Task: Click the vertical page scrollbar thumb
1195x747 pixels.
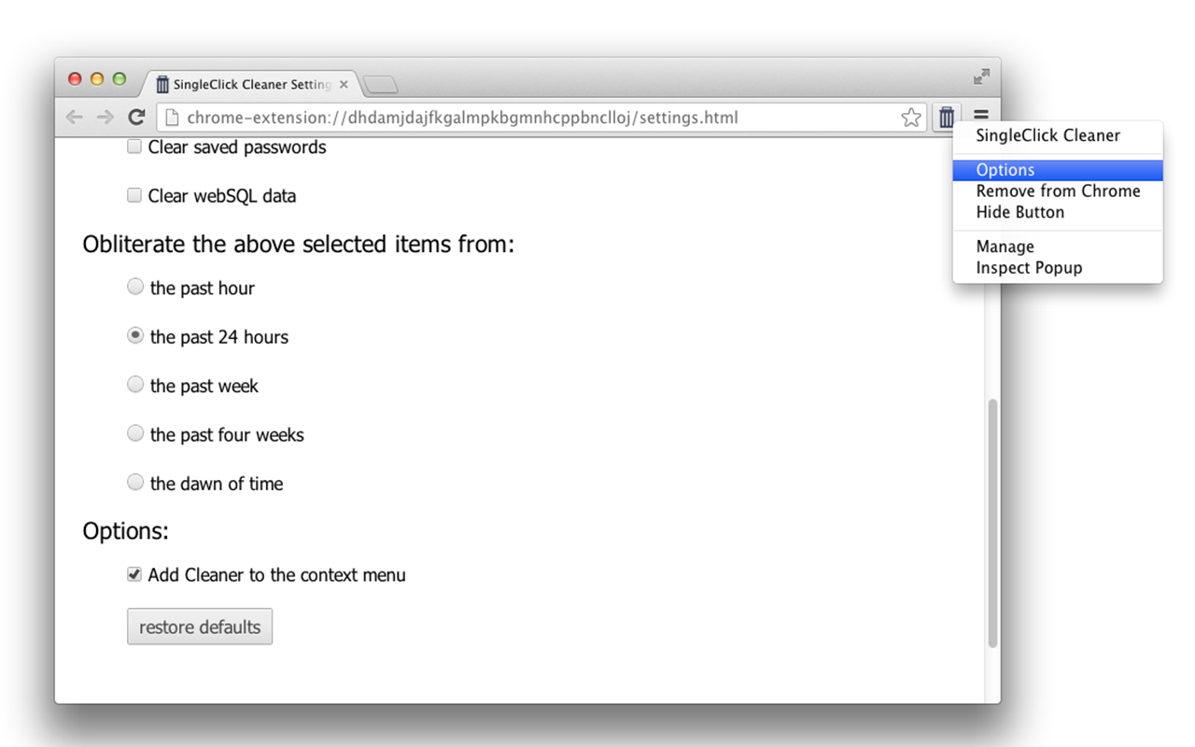Action: 992,523
